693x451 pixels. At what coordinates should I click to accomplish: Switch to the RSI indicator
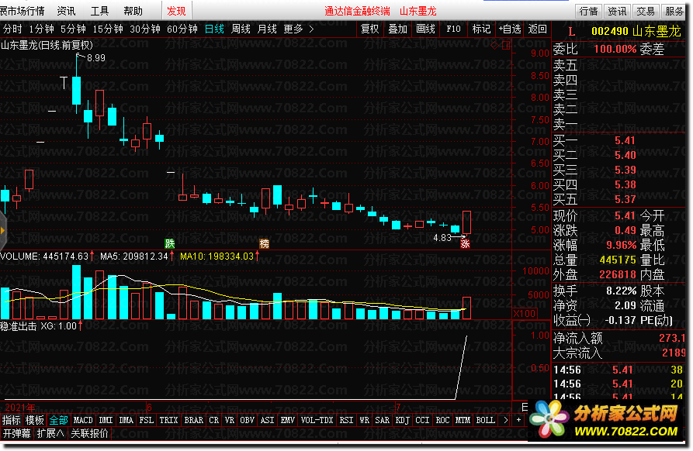click(346, 420)
